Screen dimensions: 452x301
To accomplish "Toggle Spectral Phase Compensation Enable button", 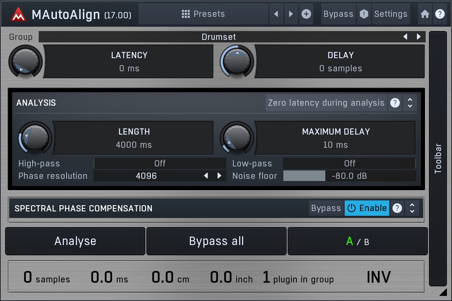I will click(x=367, y=208).
